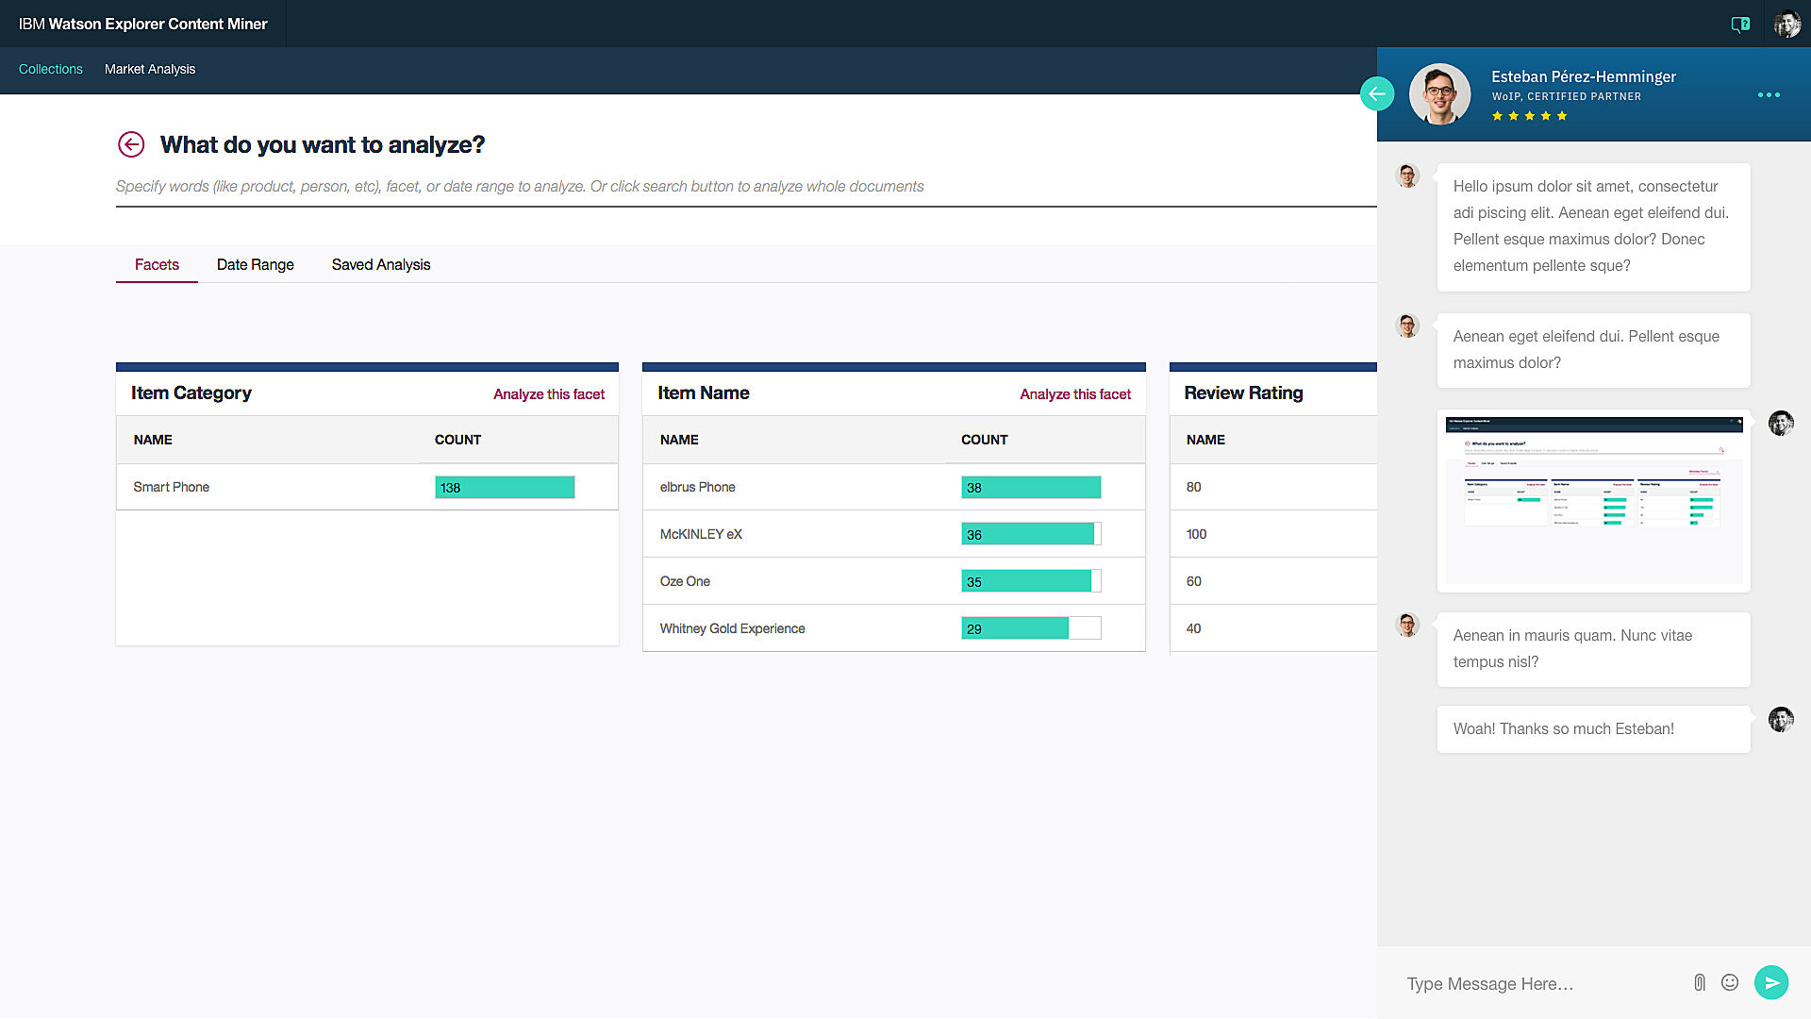Viewport: 1811px width, 1019px height.
Task: Open the three-dot chat options menu
Action: [1769, 94]
